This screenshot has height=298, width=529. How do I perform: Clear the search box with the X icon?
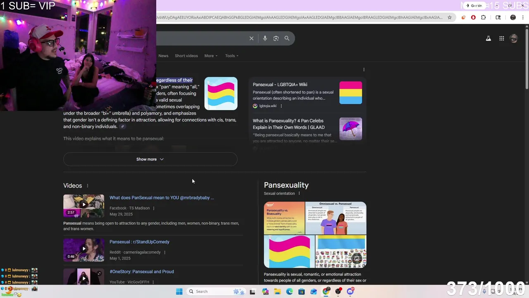[x=251, y=38]
